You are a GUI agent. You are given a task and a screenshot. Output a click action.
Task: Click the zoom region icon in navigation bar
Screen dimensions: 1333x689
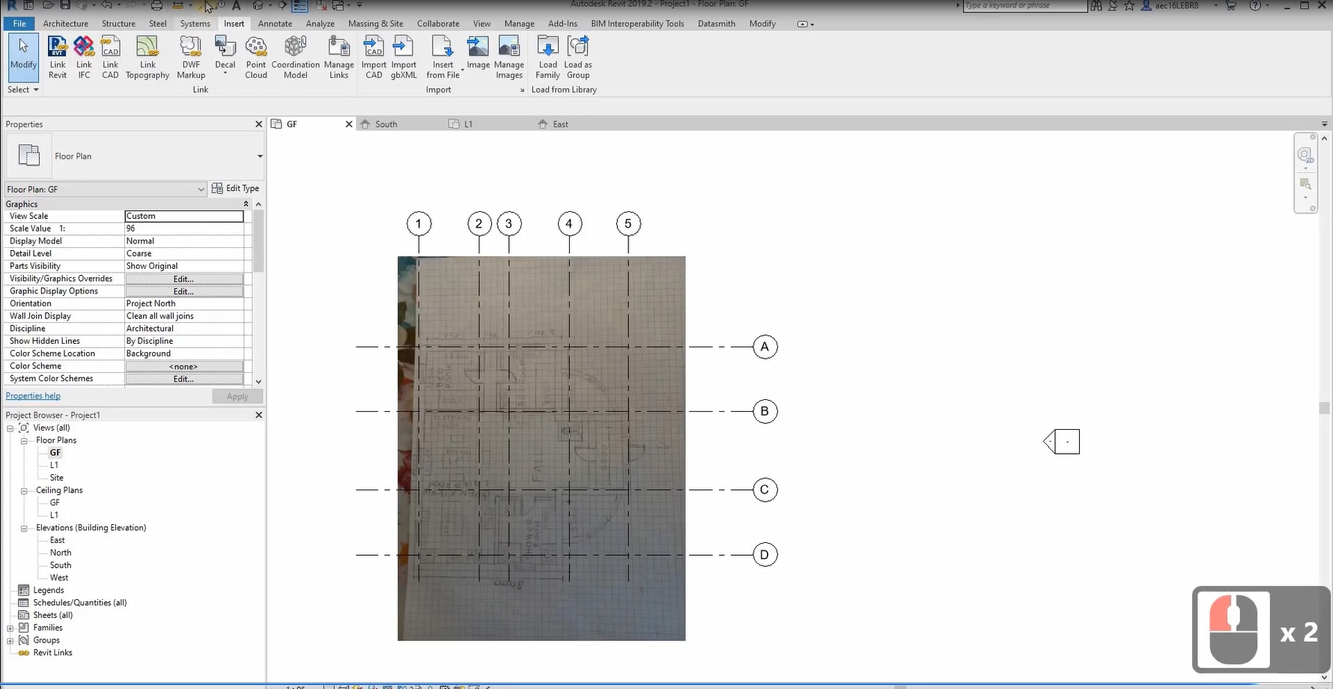pos(1305,184)
